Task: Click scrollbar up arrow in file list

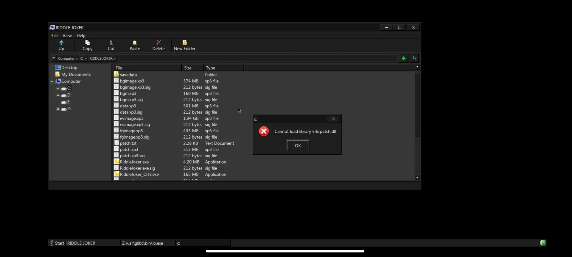Action: pos(417,67)
